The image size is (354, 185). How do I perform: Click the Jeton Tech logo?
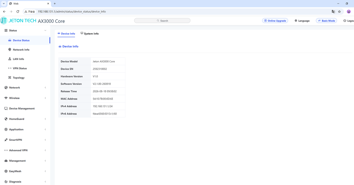tap(18, 20)
